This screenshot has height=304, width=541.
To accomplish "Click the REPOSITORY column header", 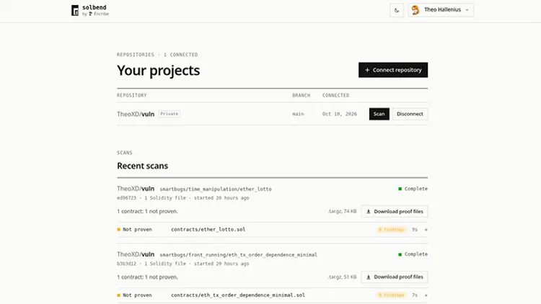I will pos(131,96).
